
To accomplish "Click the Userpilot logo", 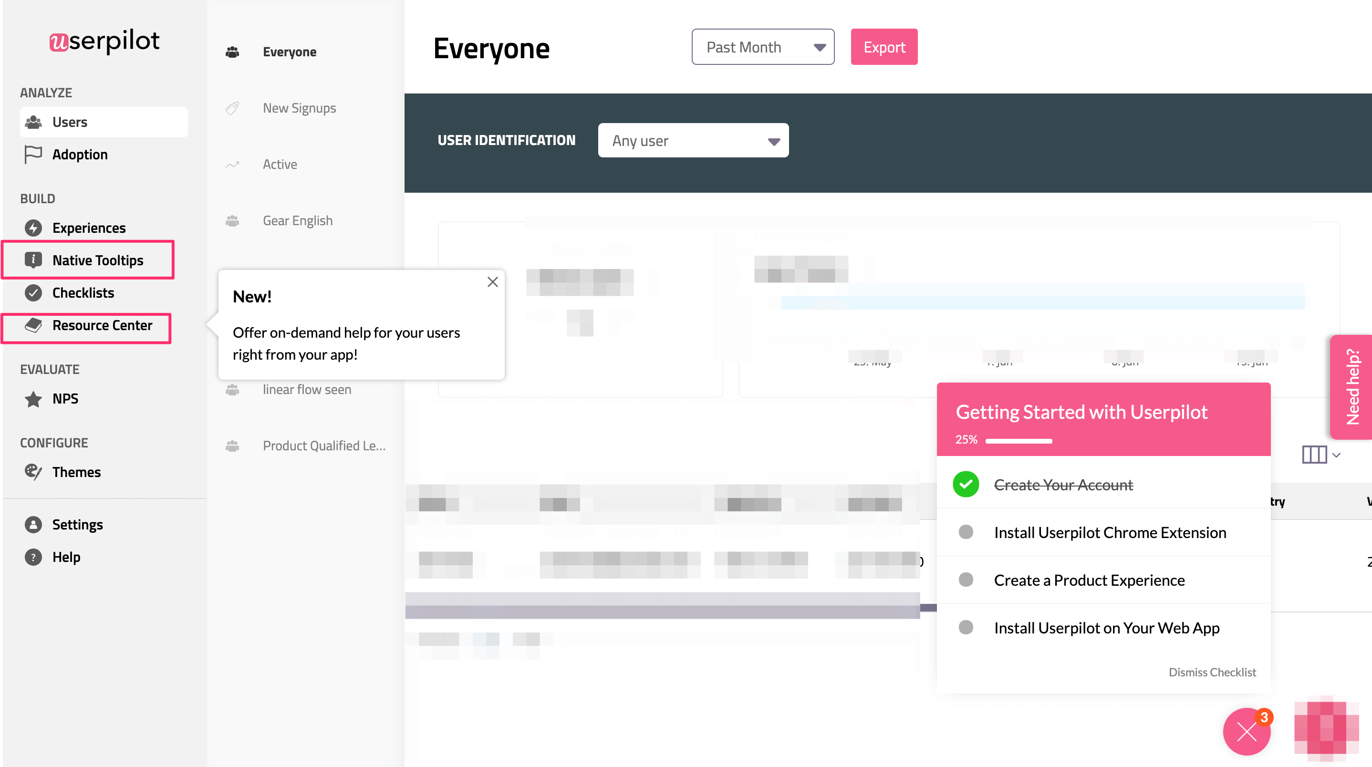I will [104, 41].
